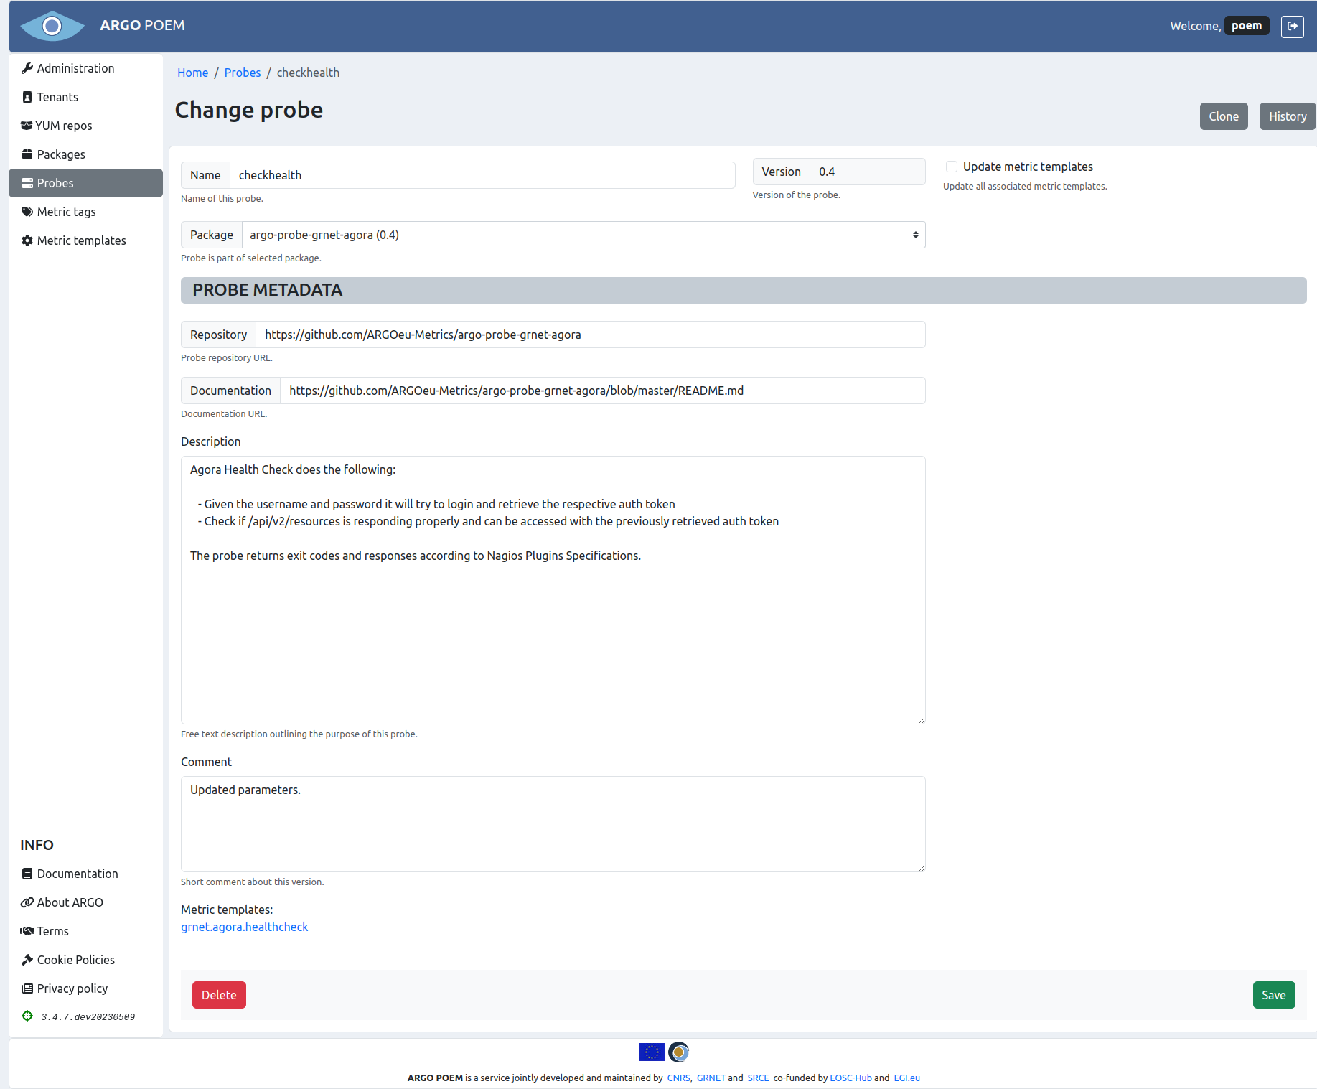Save the probe changes
The image size is (1317, 1089).
pos(1274,994)
